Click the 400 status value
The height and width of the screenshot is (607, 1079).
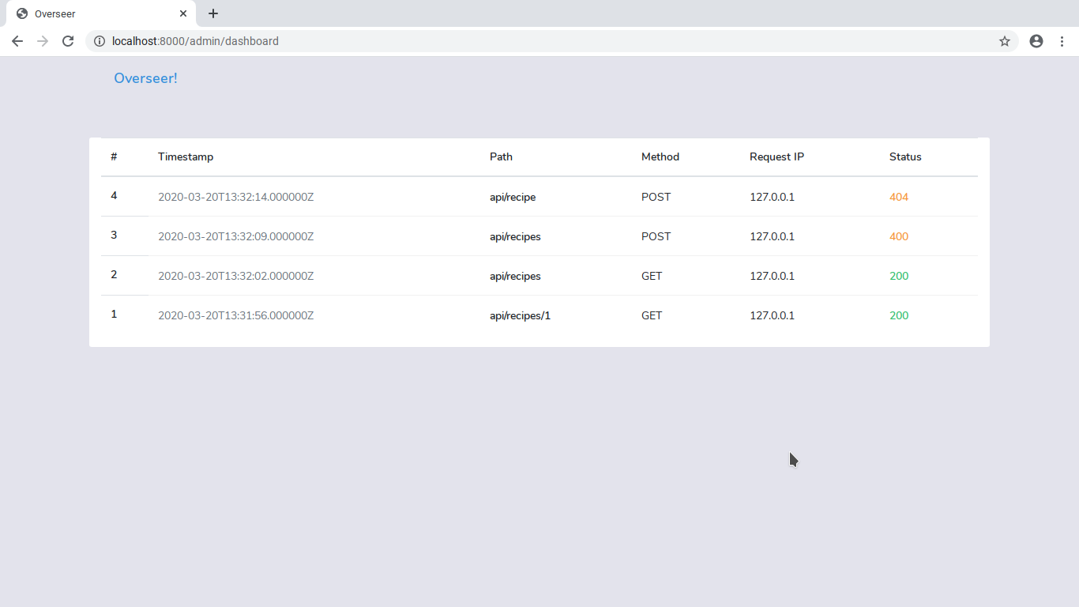pyautogui.click(x=899, y=236)
